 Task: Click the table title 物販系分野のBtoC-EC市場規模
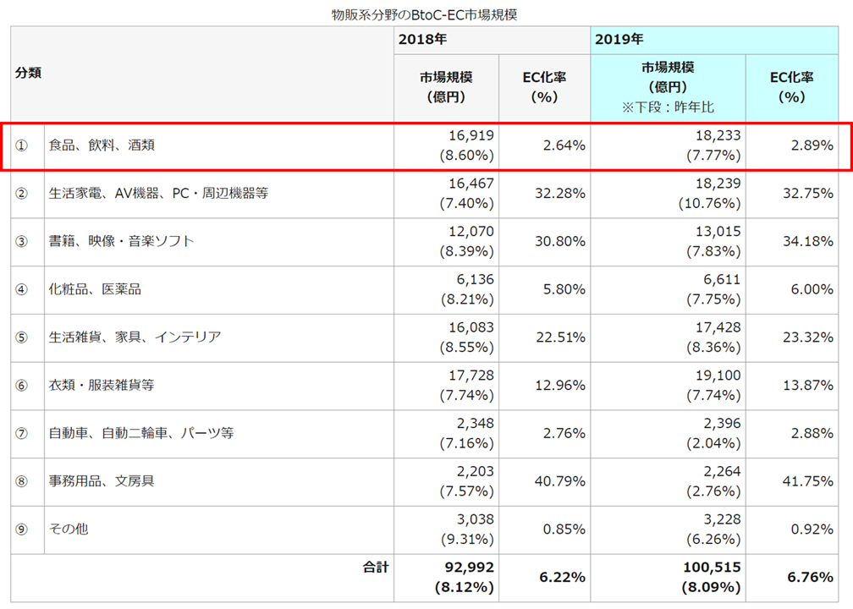425,14
